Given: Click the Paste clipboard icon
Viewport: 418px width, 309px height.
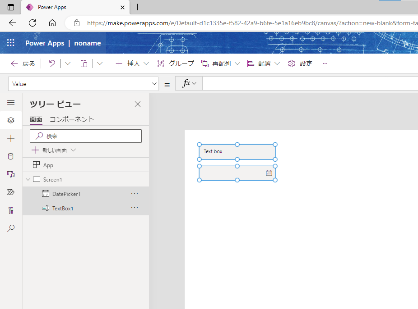Looking at the screenshot, I should tap(84, 63).
